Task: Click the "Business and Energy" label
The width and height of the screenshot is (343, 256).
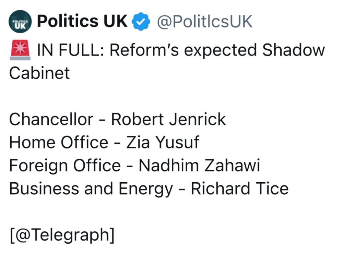Action: point(91,189)
